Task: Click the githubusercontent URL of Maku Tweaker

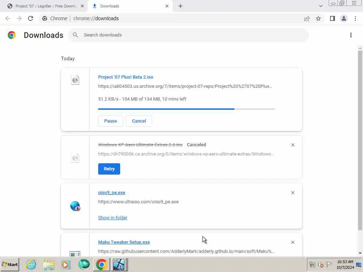Action: (x=186, y=251)
